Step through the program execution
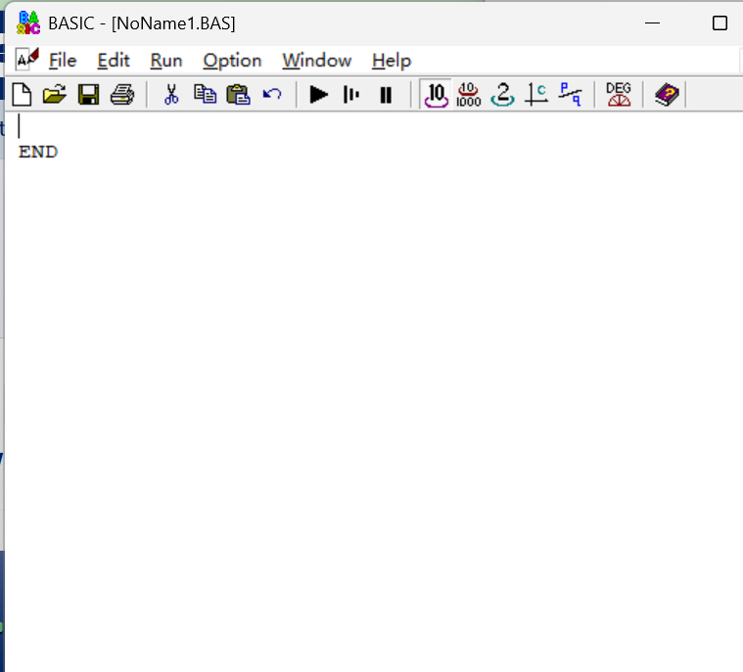 [351, 94]
